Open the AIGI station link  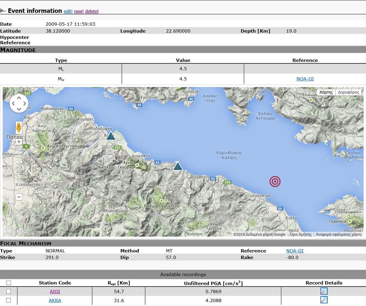coord(55,292)
